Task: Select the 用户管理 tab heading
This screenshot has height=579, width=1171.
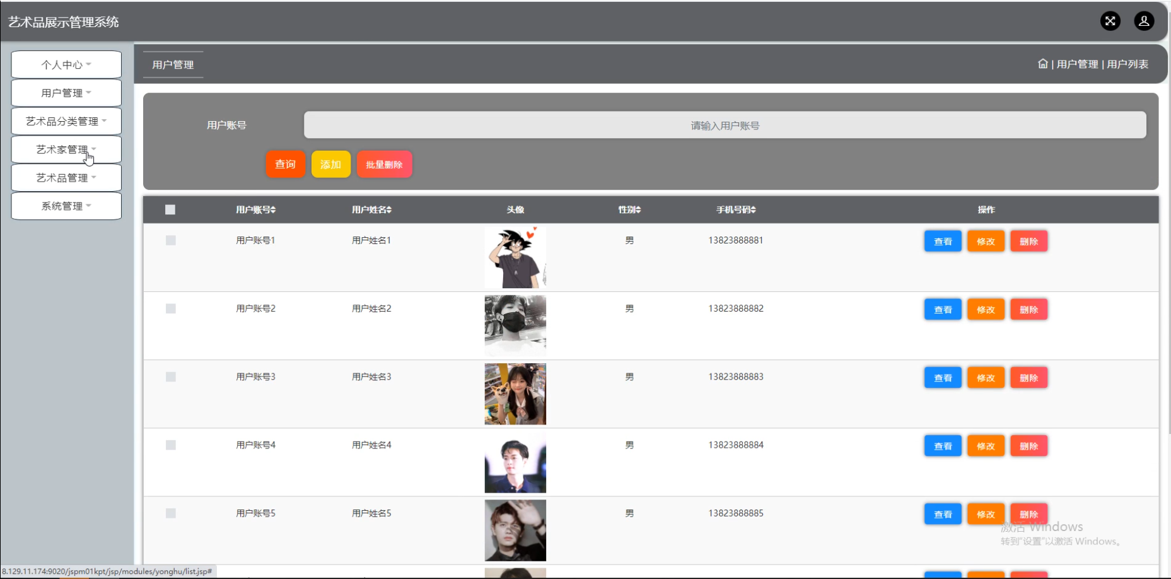Action: point(173,64)
